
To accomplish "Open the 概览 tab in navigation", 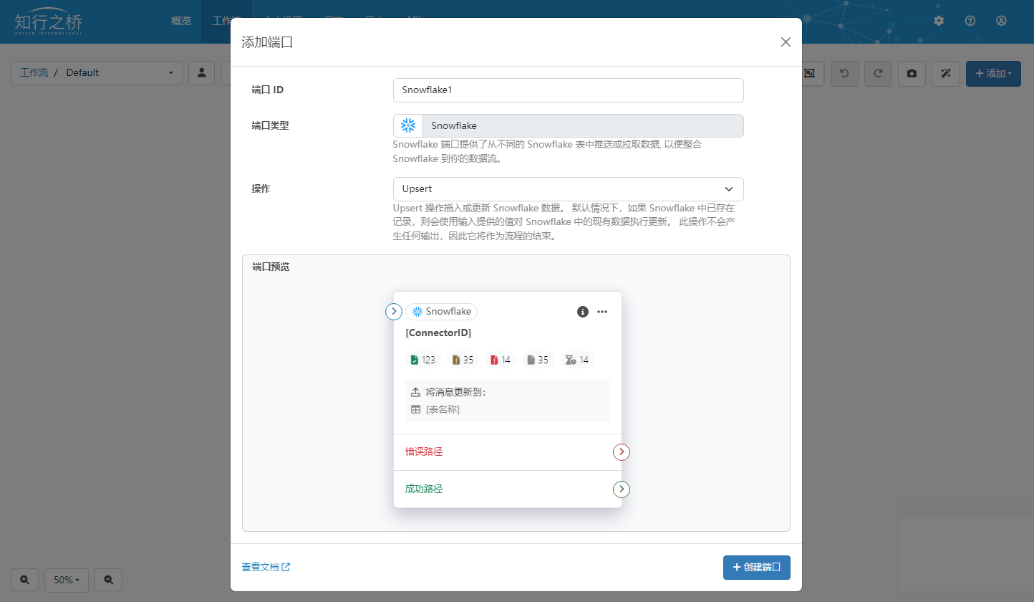I will coord(181,21).
